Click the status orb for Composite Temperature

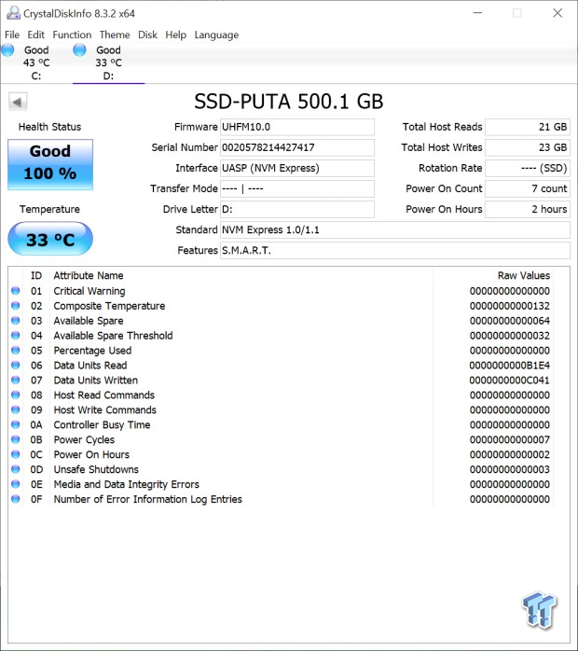(x=16, y=306)
